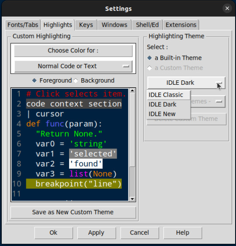Confirm settings with the Ok button

[x=53, y=232]
